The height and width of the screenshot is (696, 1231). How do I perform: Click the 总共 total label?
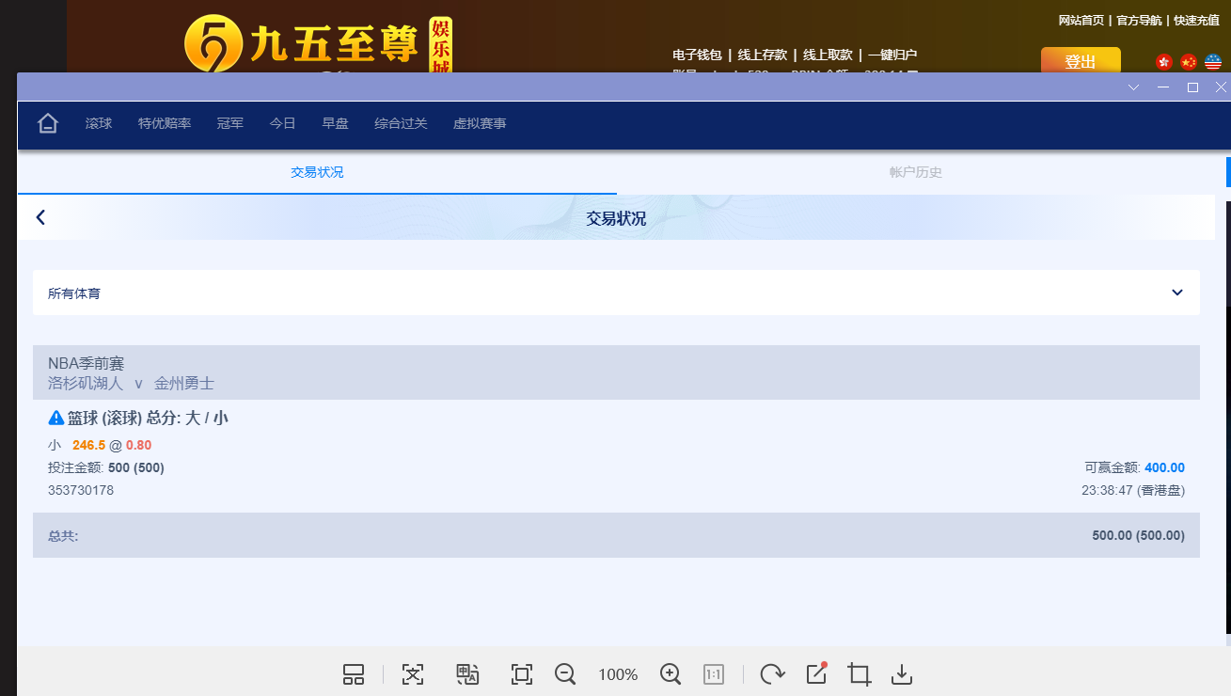tap(63, 536)
